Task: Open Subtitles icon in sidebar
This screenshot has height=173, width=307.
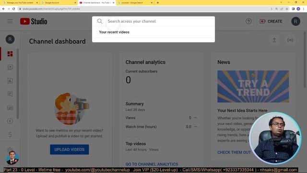Action: point(10,108)
